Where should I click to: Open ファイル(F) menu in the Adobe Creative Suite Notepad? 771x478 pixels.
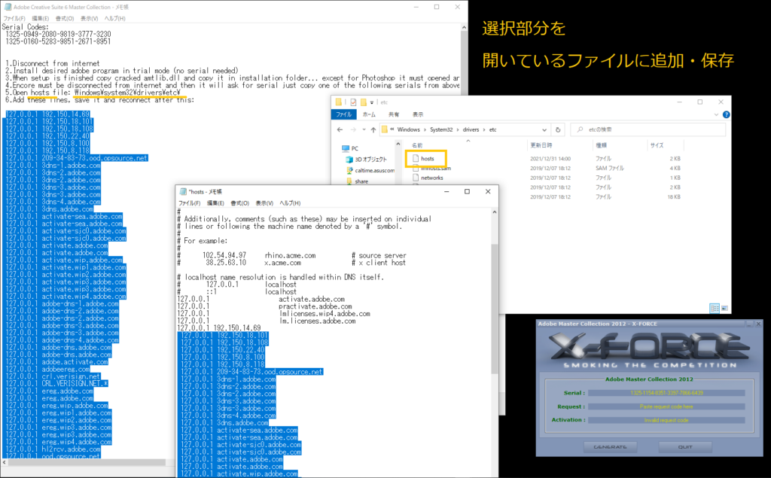coord(14,19)
